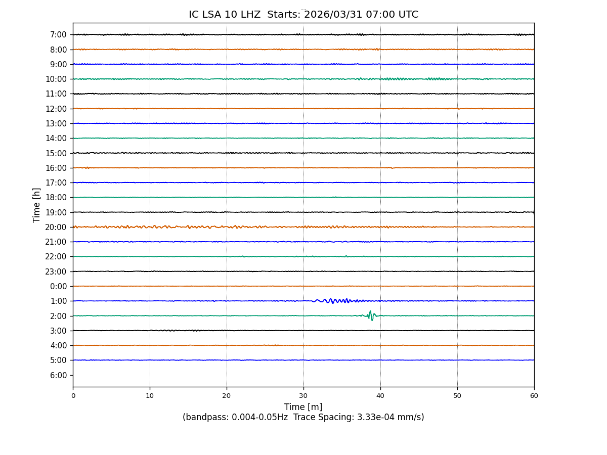Click the 7:00 hour label
This screenshot has height=455, width=607.
pos(58,35)
